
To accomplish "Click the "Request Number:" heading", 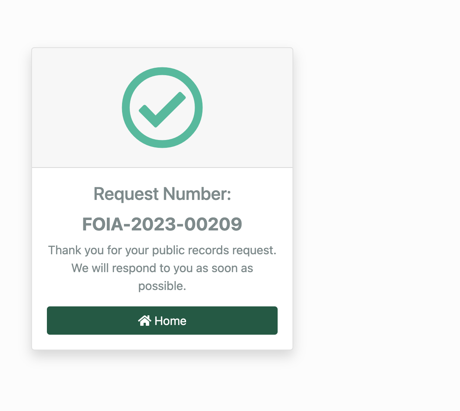I will tap(162, 194).
